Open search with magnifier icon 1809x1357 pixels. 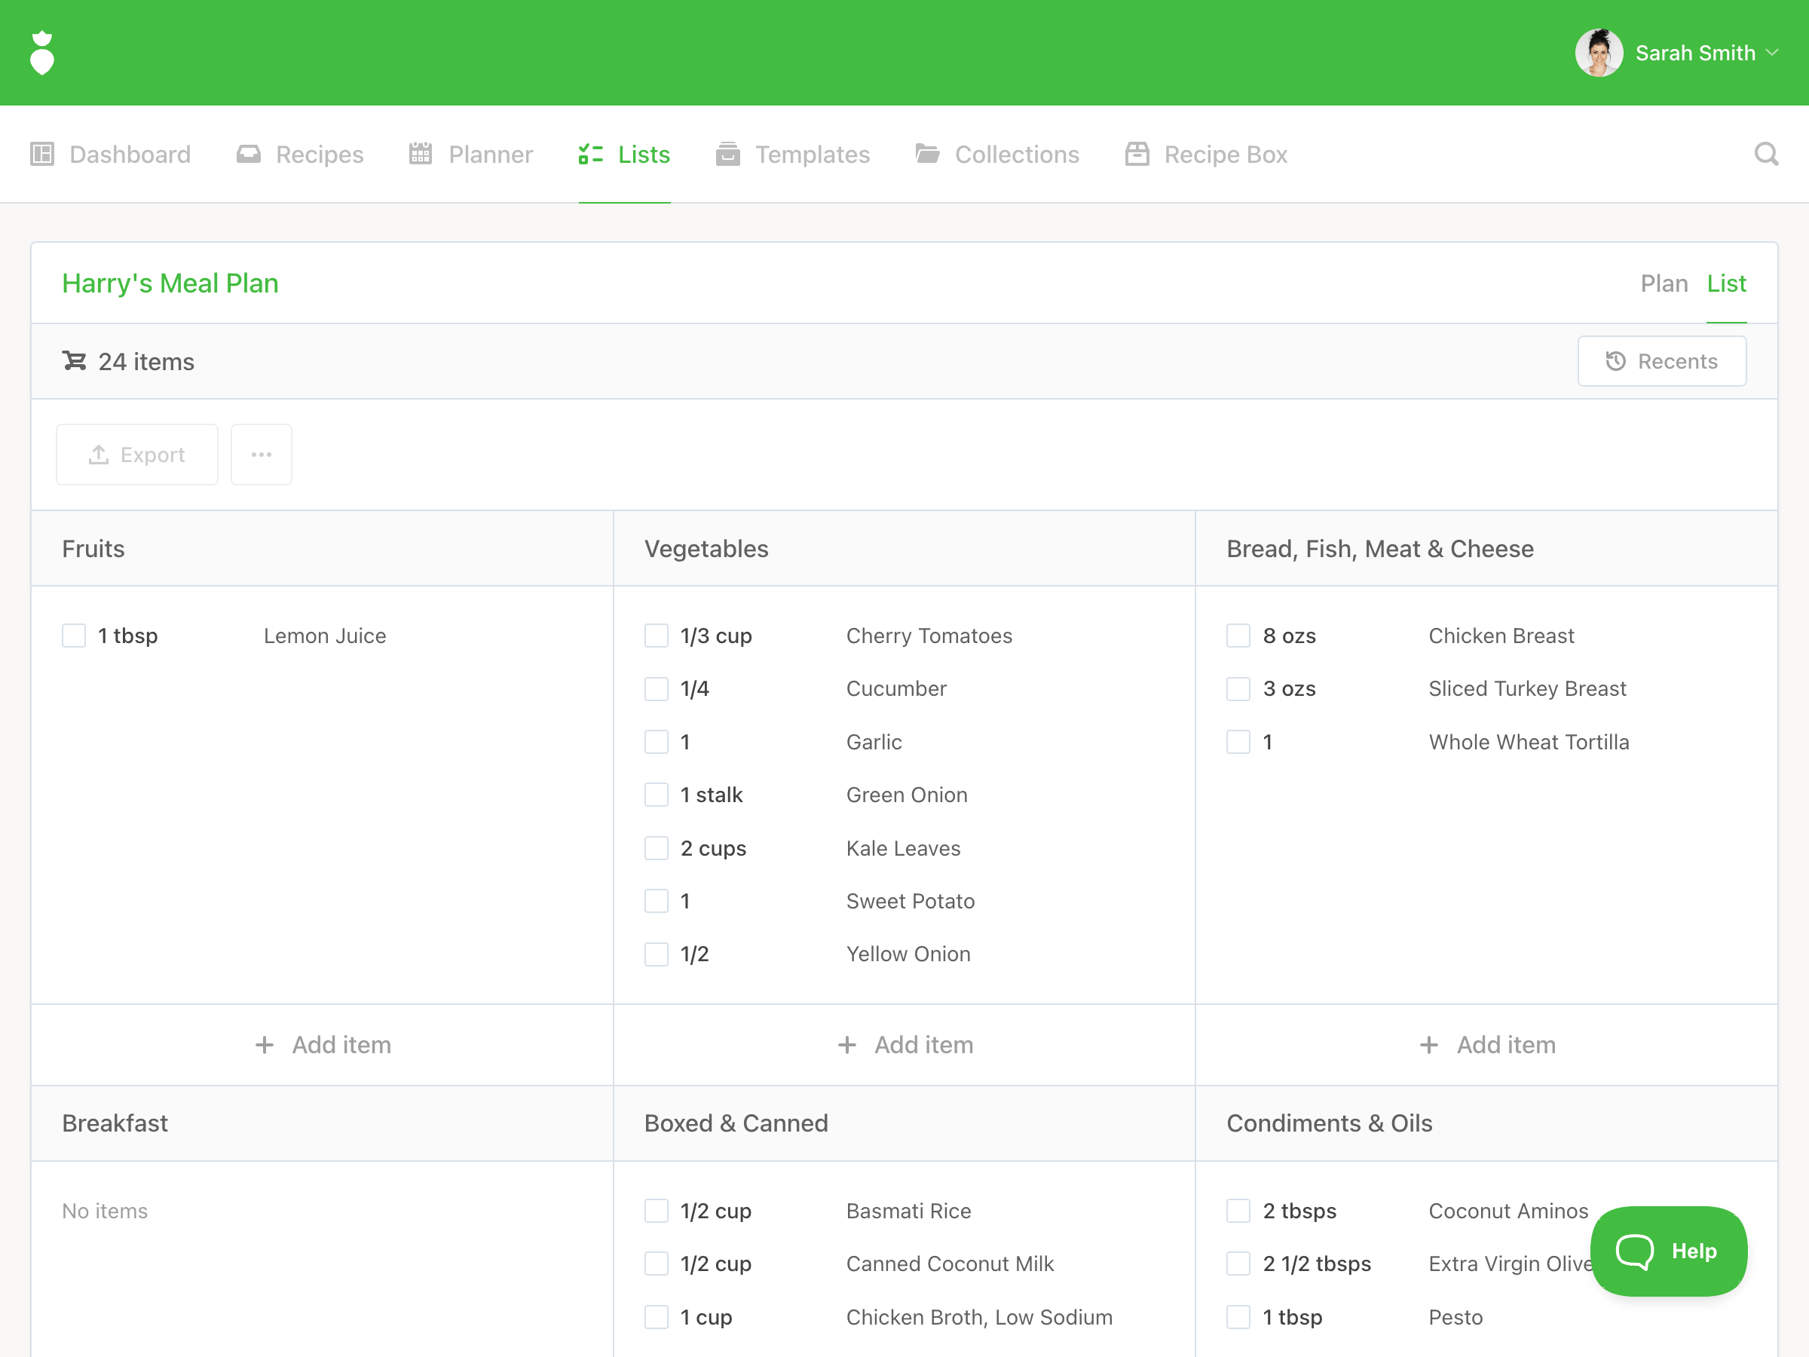tap(1765, 154)
